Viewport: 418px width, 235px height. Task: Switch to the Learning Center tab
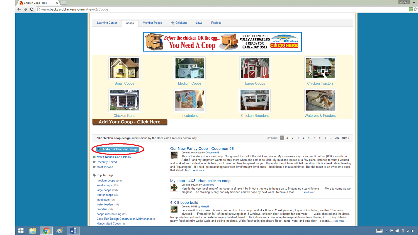coord(107,23)
